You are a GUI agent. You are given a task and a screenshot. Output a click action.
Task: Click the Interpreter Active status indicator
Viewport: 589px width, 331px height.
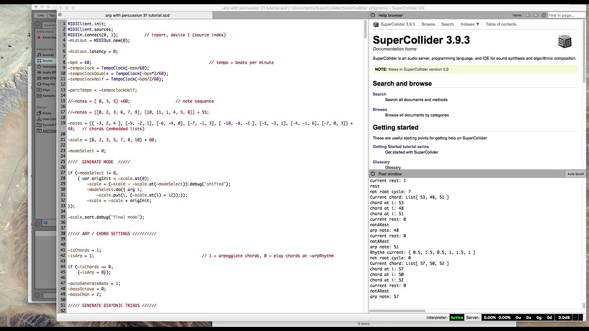click(x=457, y=318)
